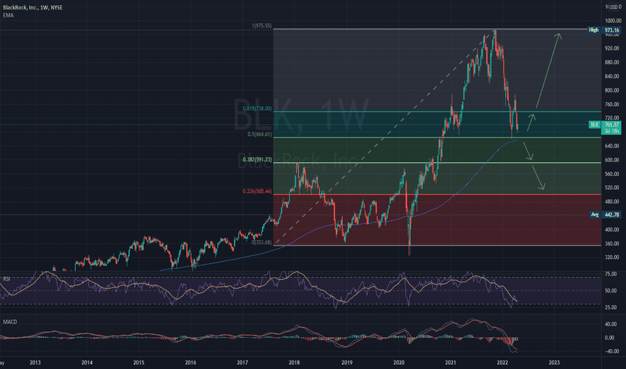Image resolution: width=626 pixels, height=369 pixels.
Task: Click the 840.00 price axis value
Action: tap(612, 76)
